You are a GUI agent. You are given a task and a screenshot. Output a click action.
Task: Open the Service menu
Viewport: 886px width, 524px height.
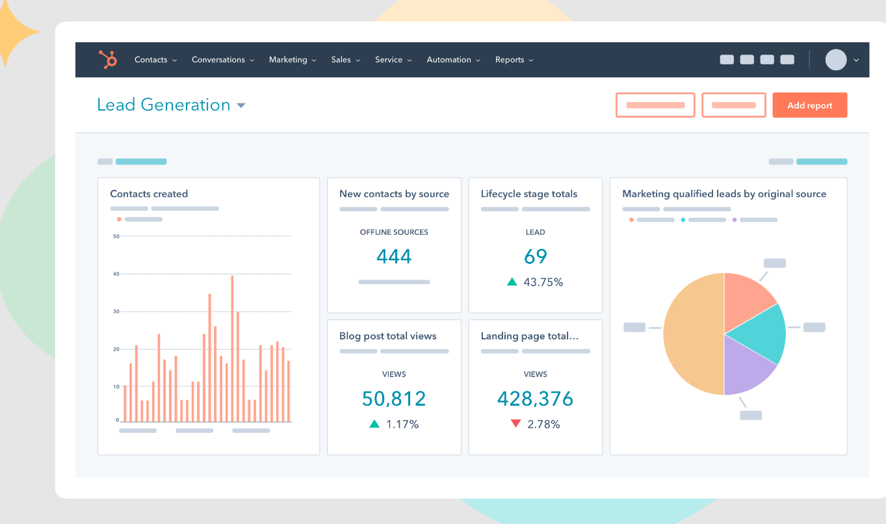393,60
